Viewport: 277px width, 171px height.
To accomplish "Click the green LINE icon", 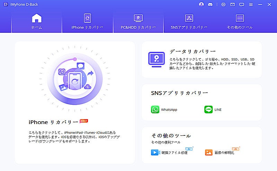I will 208,110.
